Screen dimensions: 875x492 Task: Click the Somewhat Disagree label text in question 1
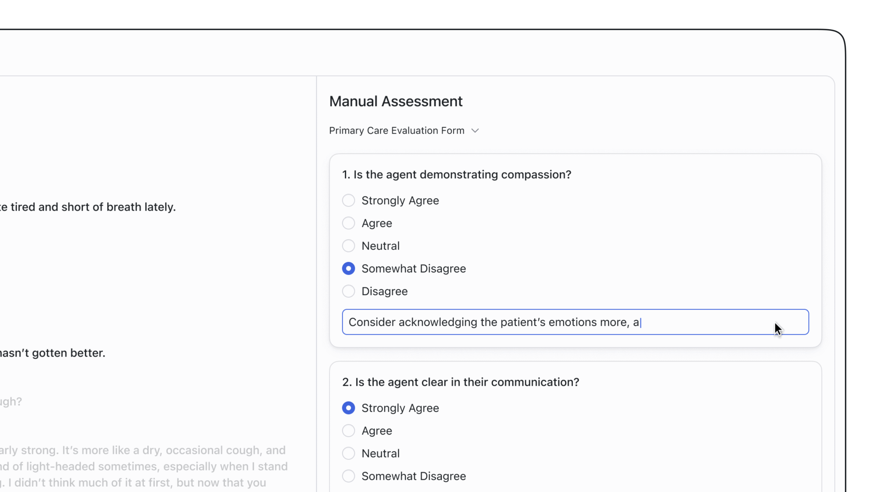[x=414, y=269]
